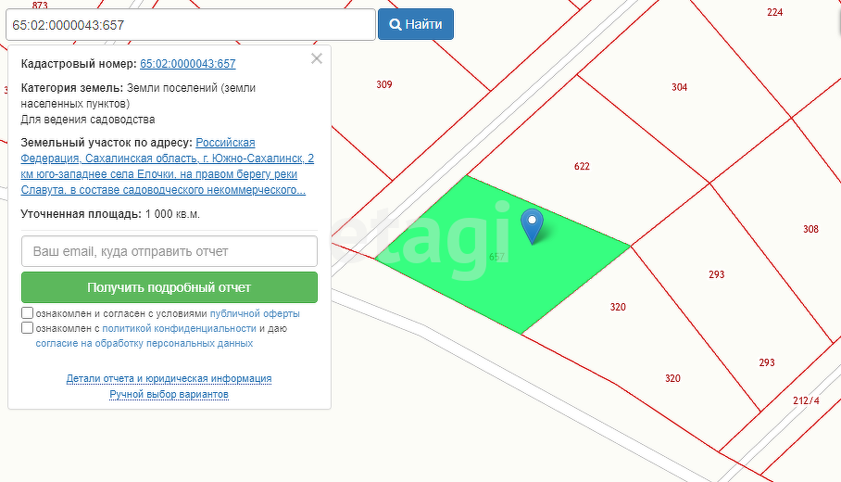Click the Найти search button
Viewport: 841px width, 482px height.
point(415,24)
